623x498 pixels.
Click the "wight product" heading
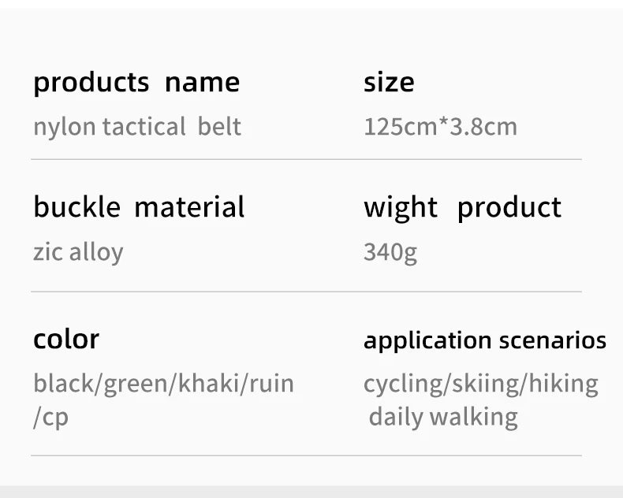click(462, 207)
